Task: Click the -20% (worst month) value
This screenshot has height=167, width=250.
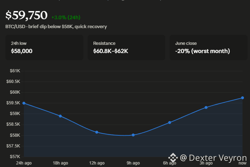Action: tap(203, 51)
